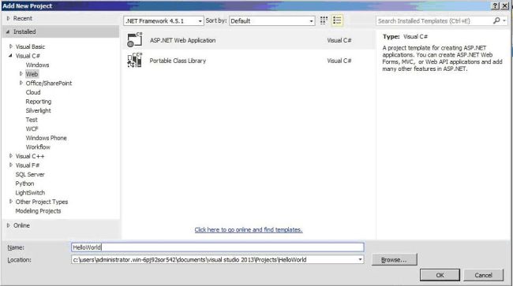Expand the Visual Basic node
The height and width of the screenshot is (286, 513).
(11, 46)
